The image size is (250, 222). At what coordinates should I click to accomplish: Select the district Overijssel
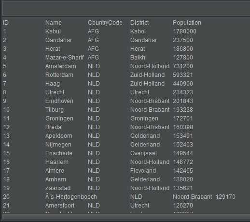143,153
